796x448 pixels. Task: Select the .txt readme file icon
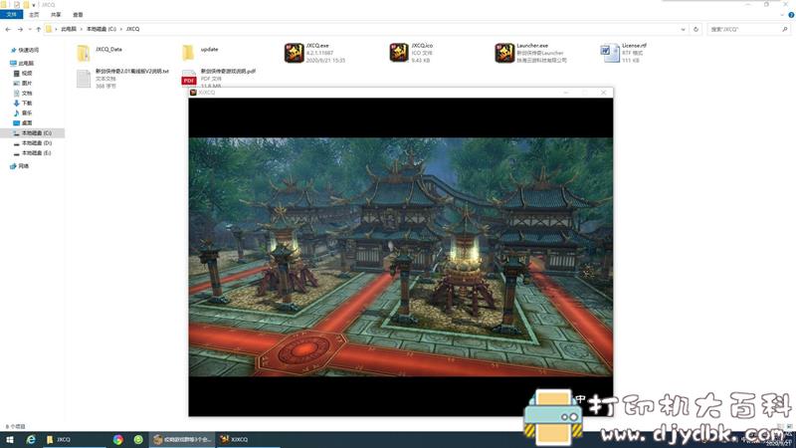84,79
